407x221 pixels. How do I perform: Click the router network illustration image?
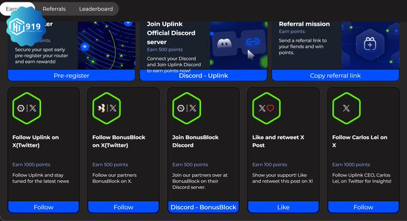107,46
